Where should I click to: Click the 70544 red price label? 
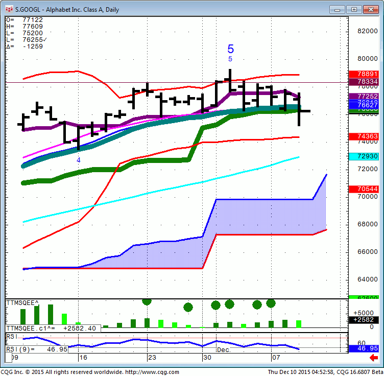[364, 189]
